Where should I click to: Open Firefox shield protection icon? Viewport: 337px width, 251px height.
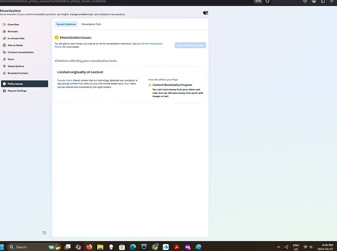[305, 2]
